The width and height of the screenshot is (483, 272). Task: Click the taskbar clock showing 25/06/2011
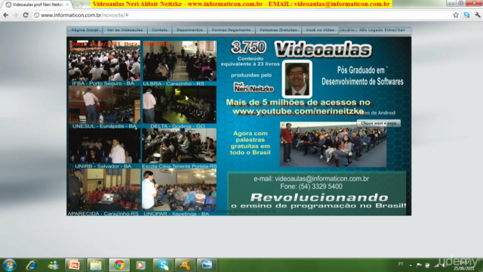pyautogui.click(x=463, y=265)
